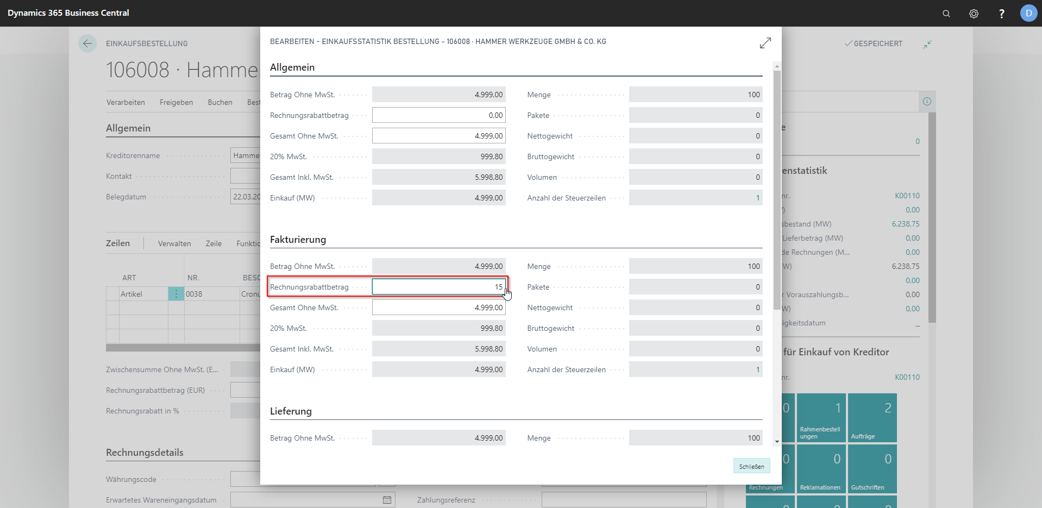Screen dimensions: 1042x508
Task: Click Dynamics 365 Business Central title
Action: pyautogui.click(x=68, y=13)
